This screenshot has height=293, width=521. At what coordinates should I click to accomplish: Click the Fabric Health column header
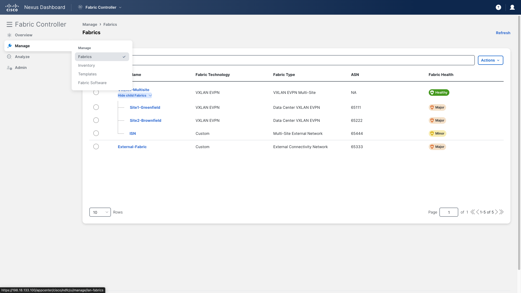tap(441, 75)
